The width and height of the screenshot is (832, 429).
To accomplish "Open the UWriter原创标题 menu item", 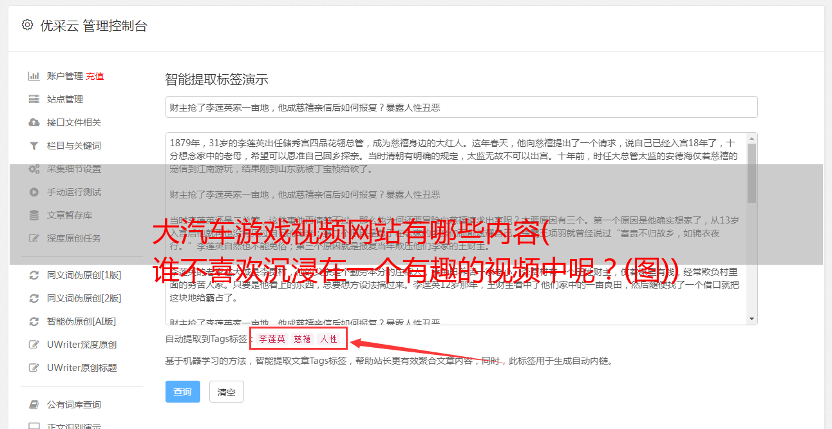I will (82, 368).
